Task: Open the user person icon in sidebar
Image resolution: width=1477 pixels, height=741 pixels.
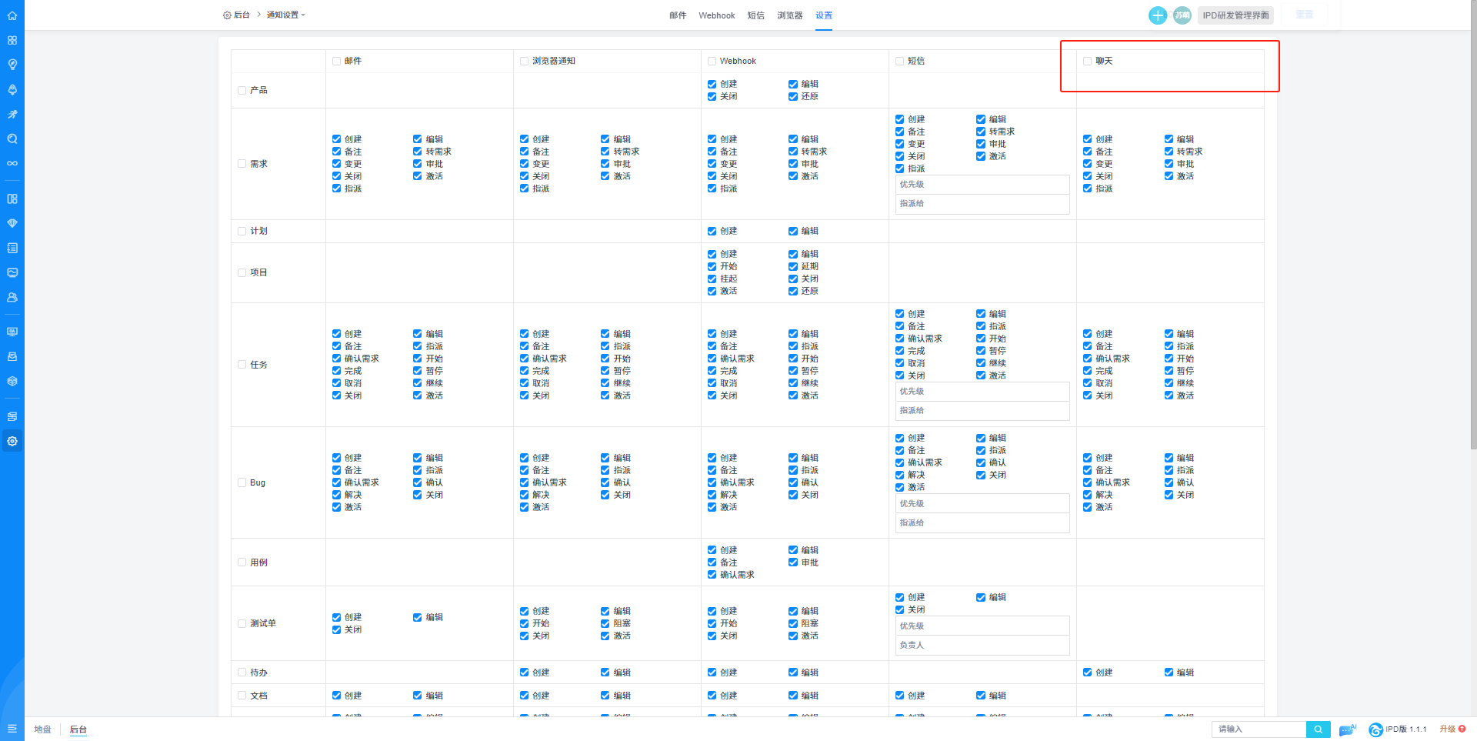Action: pos(12,297)
